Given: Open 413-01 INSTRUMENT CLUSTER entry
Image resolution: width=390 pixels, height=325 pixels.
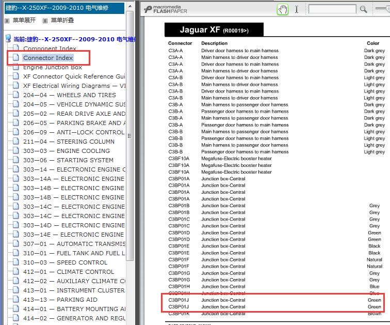Looking at the screenshot, I should click(x=74, y=290).
